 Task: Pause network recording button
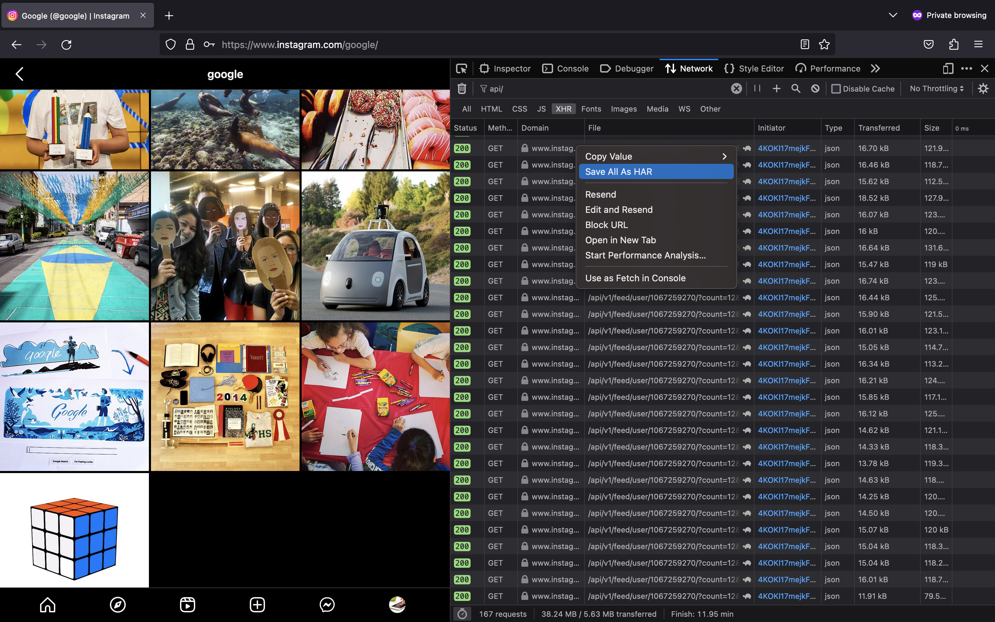[x=757, y=88]
